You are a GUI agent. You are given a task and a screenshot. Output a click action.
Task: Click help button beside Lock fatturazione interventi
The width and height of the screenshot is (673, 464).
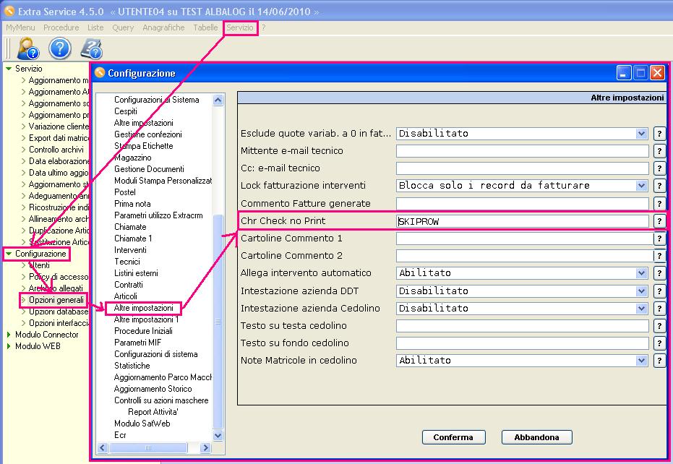(659, 186)
